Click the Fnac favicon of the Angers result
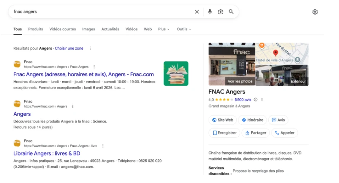The height and width of the screenshot is (183, 339). coord(17,104)
